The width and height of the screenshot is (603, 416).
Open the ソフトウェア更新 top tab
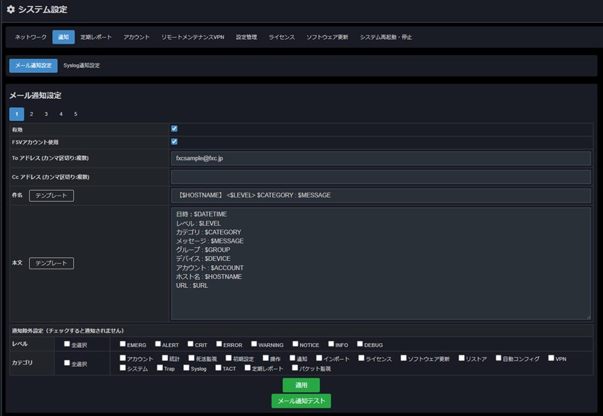(327, 37)
